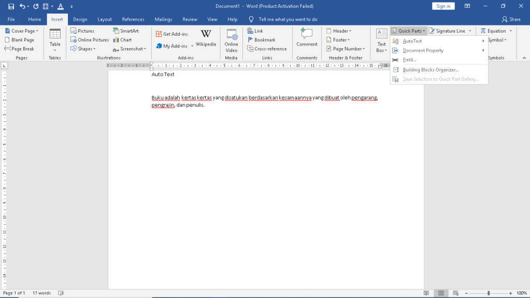Click the zoom slider in status bar
530x298 pixels.
[x=489, y=293]
